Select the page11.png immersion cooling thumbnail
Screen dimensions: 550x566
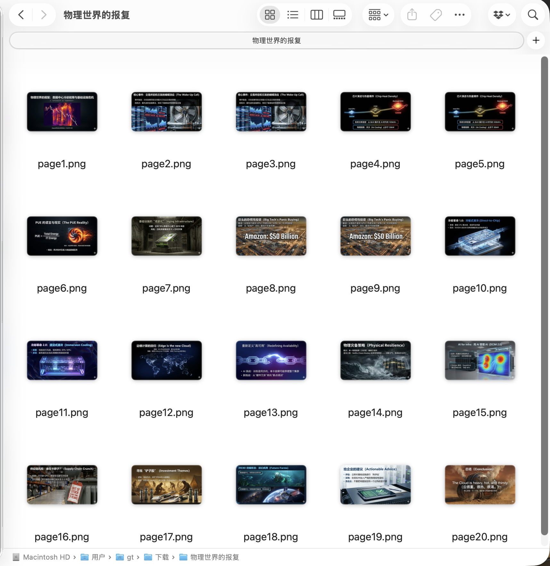(62, 360)
